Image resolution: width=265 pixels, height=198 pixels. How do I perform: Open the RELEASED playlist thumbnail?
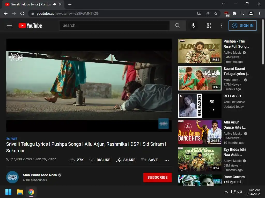pyautogui.click(x=200, y=105)
